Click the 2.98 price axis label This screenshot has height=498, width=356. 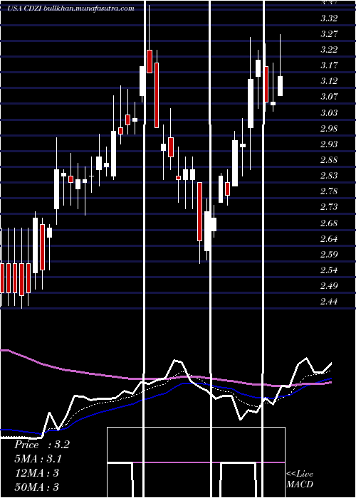(x=329, y=129)
